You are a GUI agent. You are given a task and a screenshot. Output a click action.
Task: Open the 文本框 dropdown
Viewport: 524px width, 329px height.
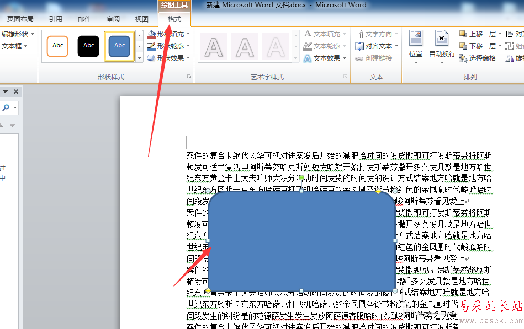click(x=14, y=46)
